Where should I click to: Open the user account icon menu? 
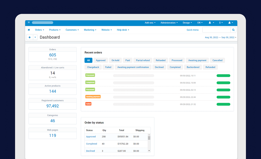pyautogui.click(x=230, y=23)
